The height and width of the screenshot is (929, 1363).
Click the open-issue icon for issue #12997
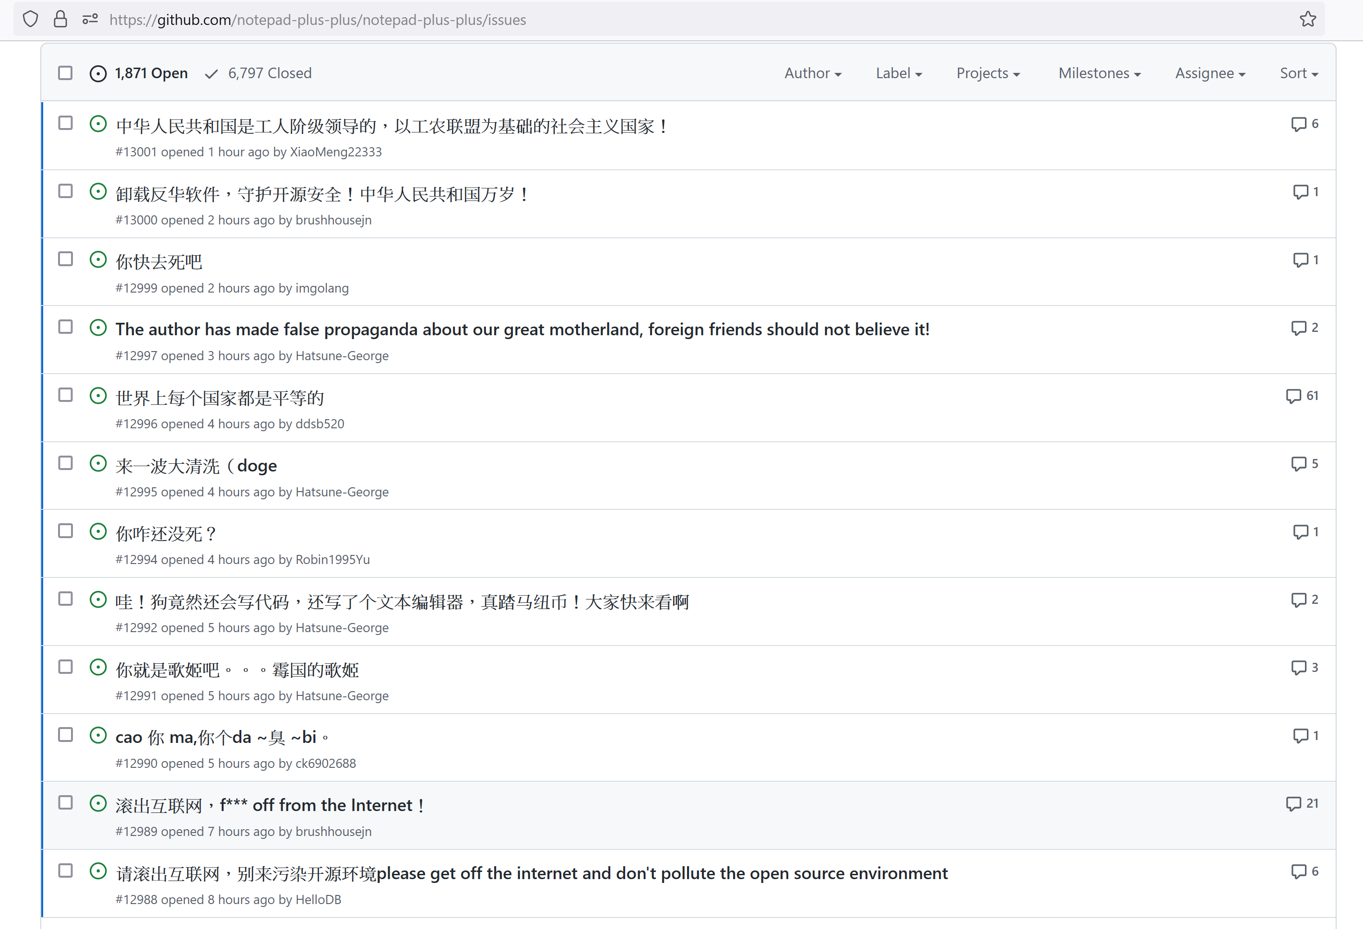coord(98,328)
